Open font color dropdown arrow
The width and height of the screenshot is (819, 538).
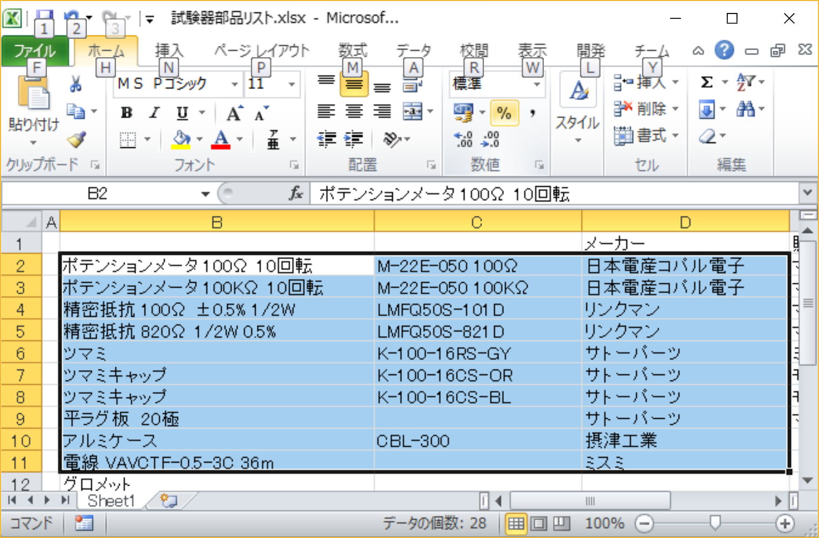[x=240, y=140]
